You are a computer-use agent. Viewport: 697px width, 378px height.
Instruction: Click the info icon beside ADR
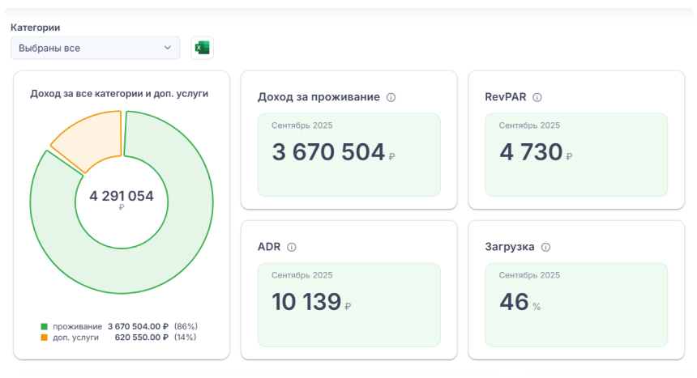click(x=292, y=247)
